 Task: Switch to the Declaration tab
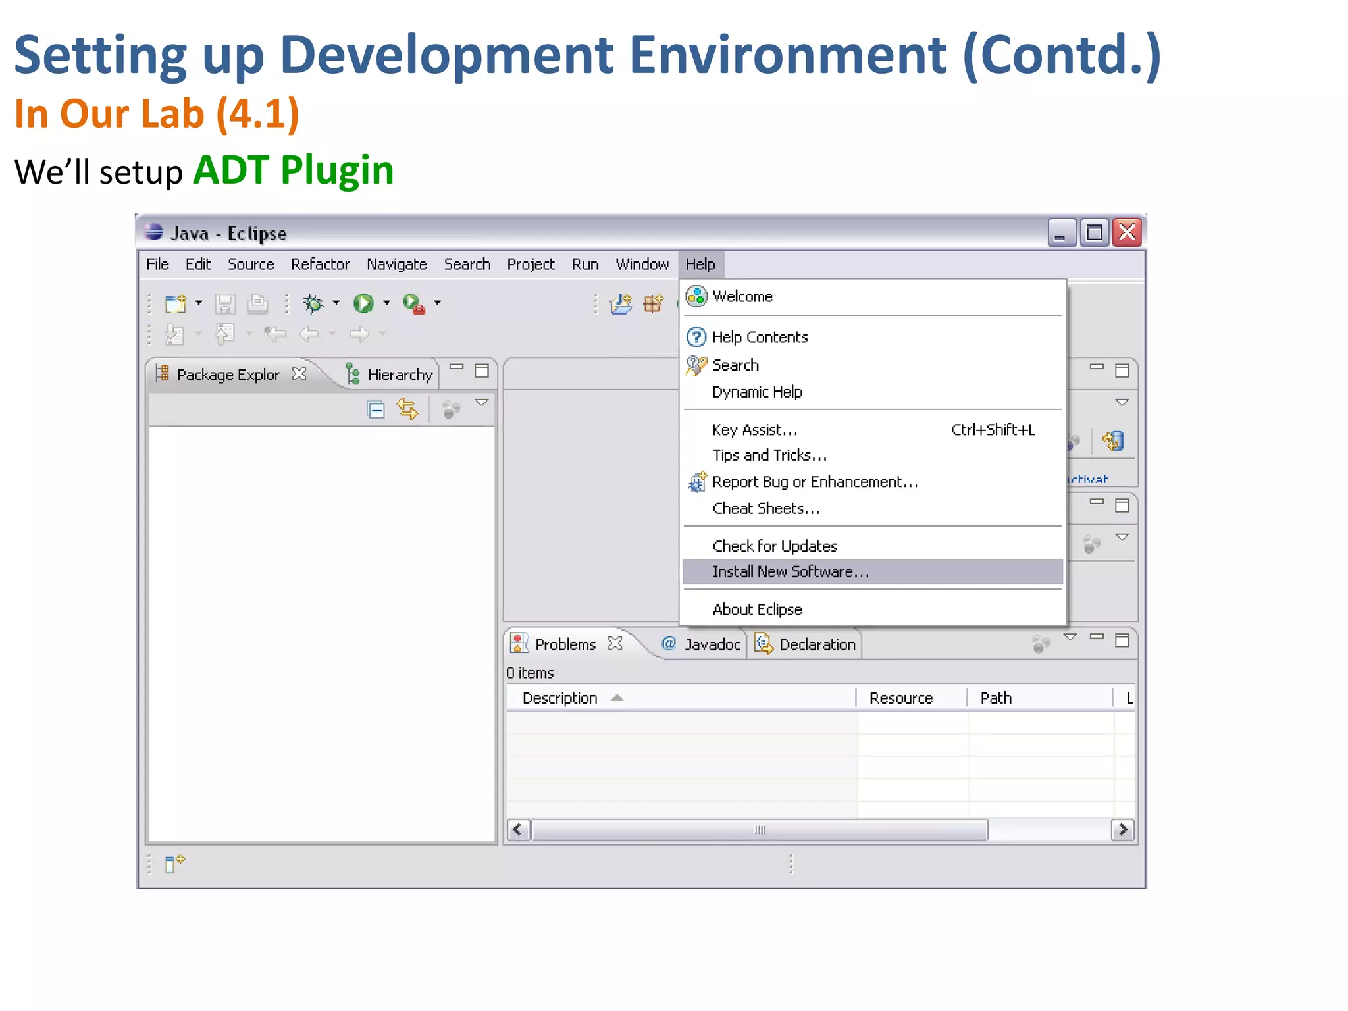(806, 644)
